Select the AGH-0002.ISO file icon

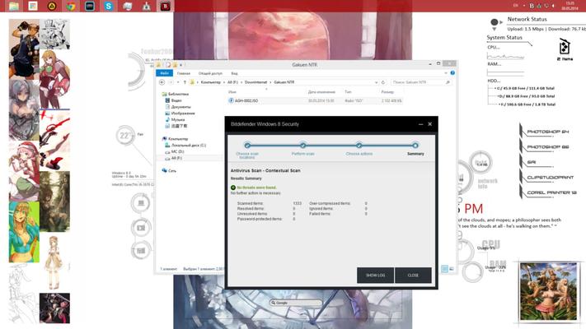tap(231, 100)
